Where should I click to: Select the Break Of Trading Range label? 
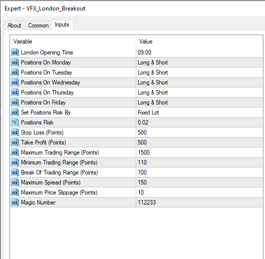tap(59, 172)
